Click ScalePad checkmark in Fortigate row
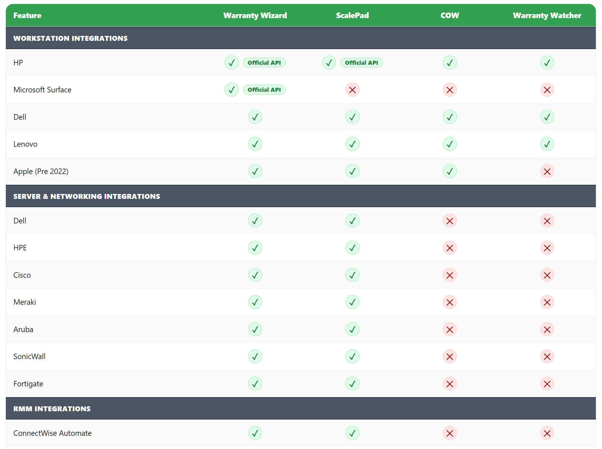 352,384
